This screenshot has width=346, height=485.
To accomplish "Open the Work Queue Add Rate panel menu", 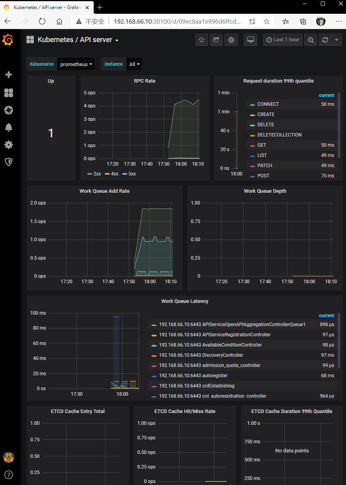I will 104,191.
